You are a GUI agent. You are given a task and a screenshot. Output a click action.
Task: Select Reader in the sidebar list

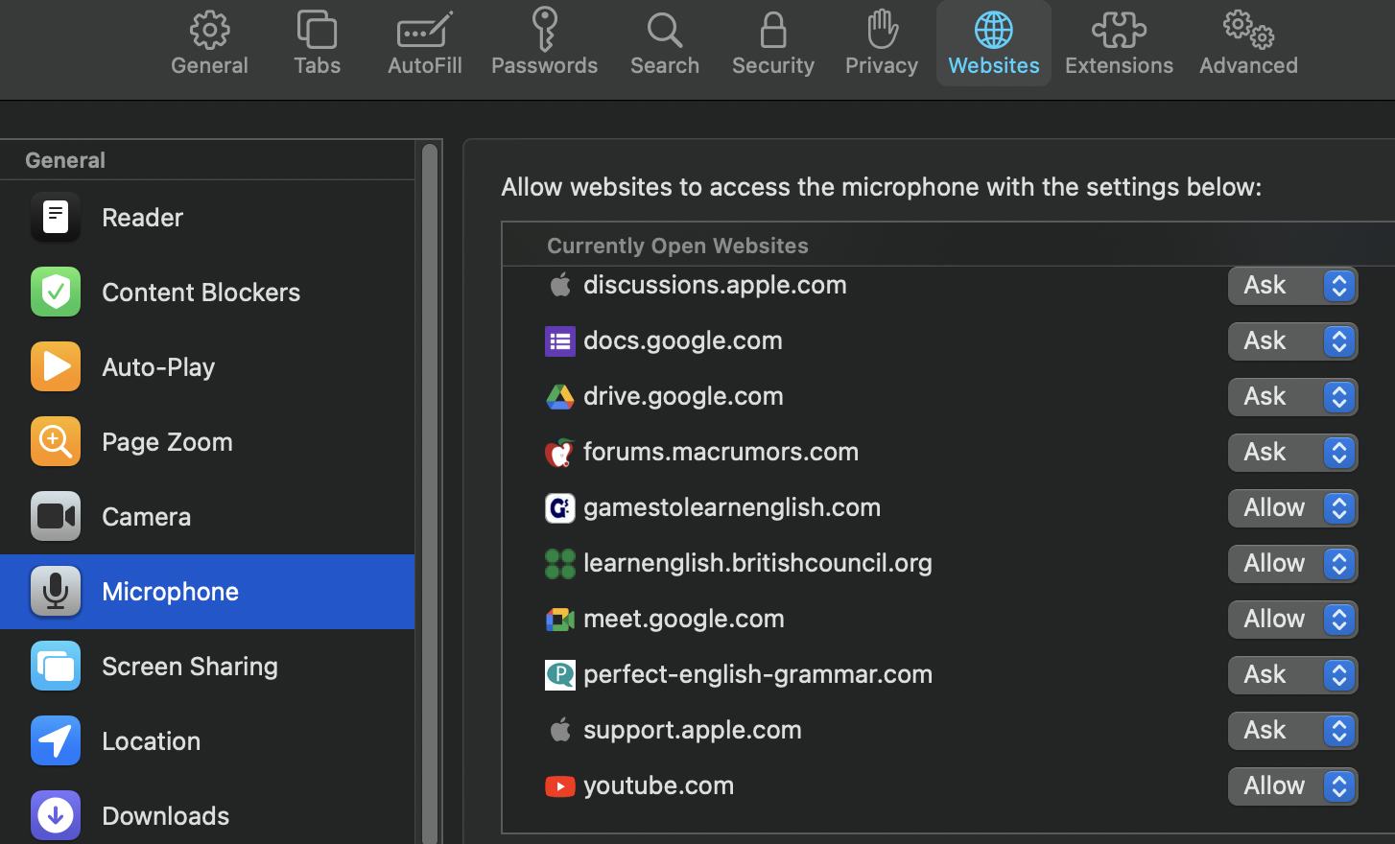coord(142,217)
